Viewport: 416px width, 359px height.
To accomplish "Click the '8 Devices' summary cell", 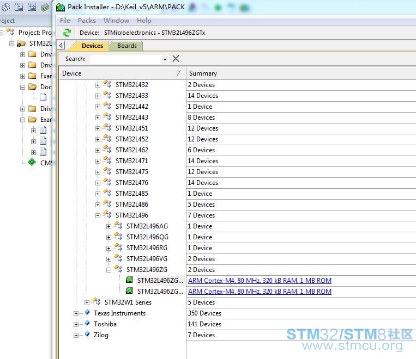I will 301,117.
